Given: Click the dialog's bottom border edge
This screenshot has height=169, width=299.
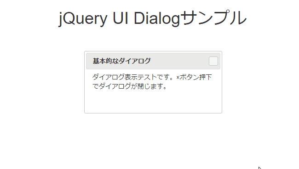Looking at the screenshot, I should click(x=153, y=113).
